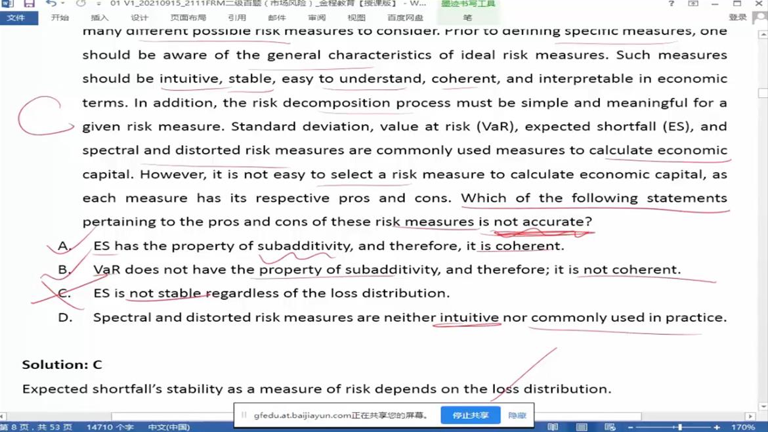Click the zoom slider handle
Screen dimensions: 768x432
680,427
